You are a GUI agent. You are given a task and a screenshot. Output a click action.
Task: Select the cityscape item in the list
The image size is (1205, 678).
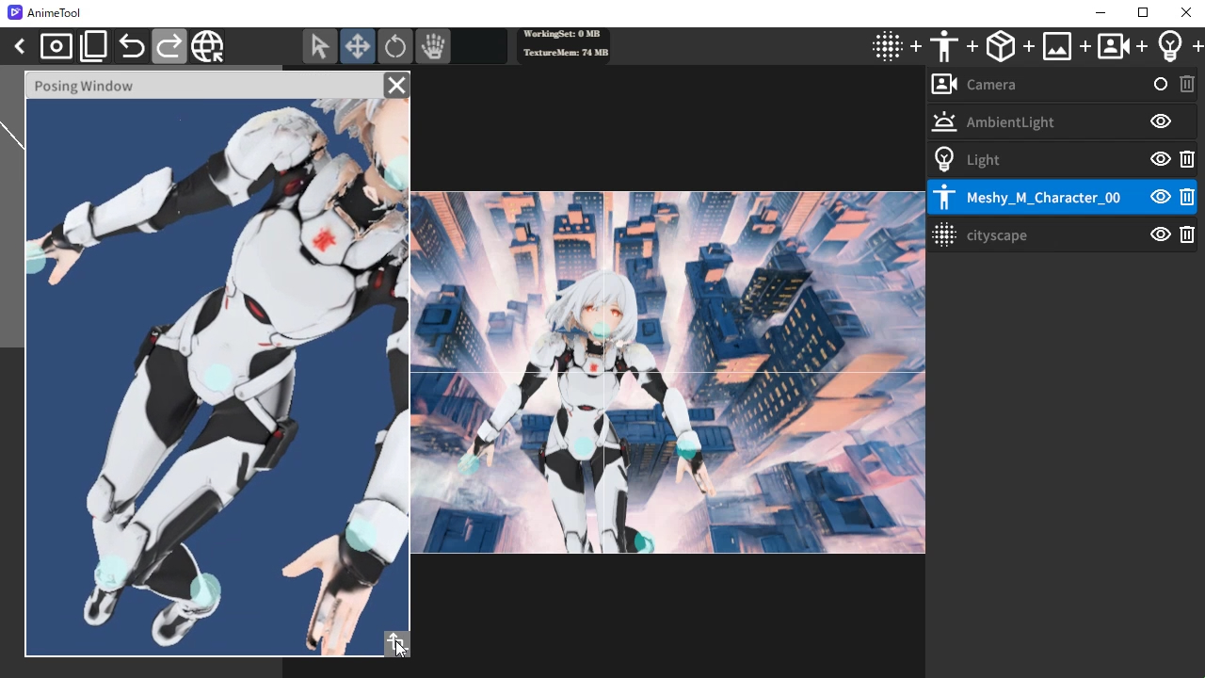pyautogui.click(x=1062, y=234)
